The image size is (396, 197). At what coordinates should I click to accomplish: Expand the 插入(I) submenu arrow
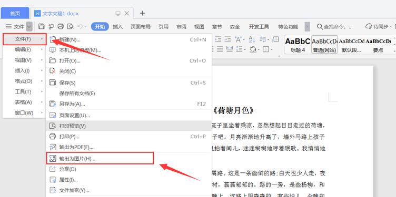pos(42,71)
